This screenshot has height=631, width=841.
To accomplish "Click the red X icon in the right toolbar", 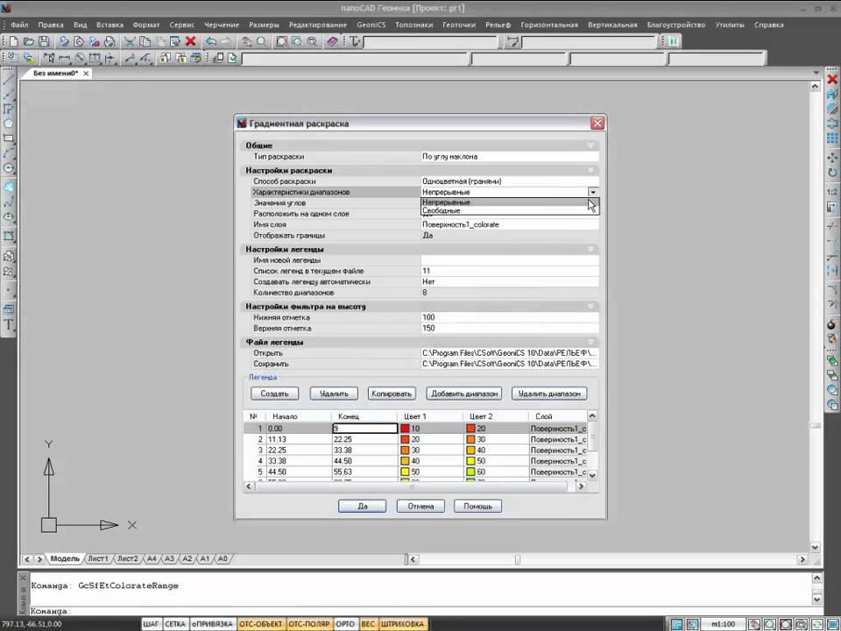I will pyautogui.click(x=832, y=80).
